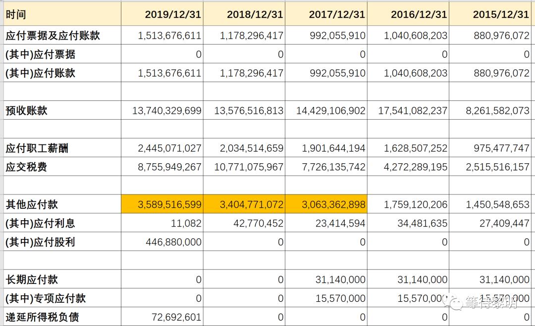Select the 2017/12/31 column header

337,14
